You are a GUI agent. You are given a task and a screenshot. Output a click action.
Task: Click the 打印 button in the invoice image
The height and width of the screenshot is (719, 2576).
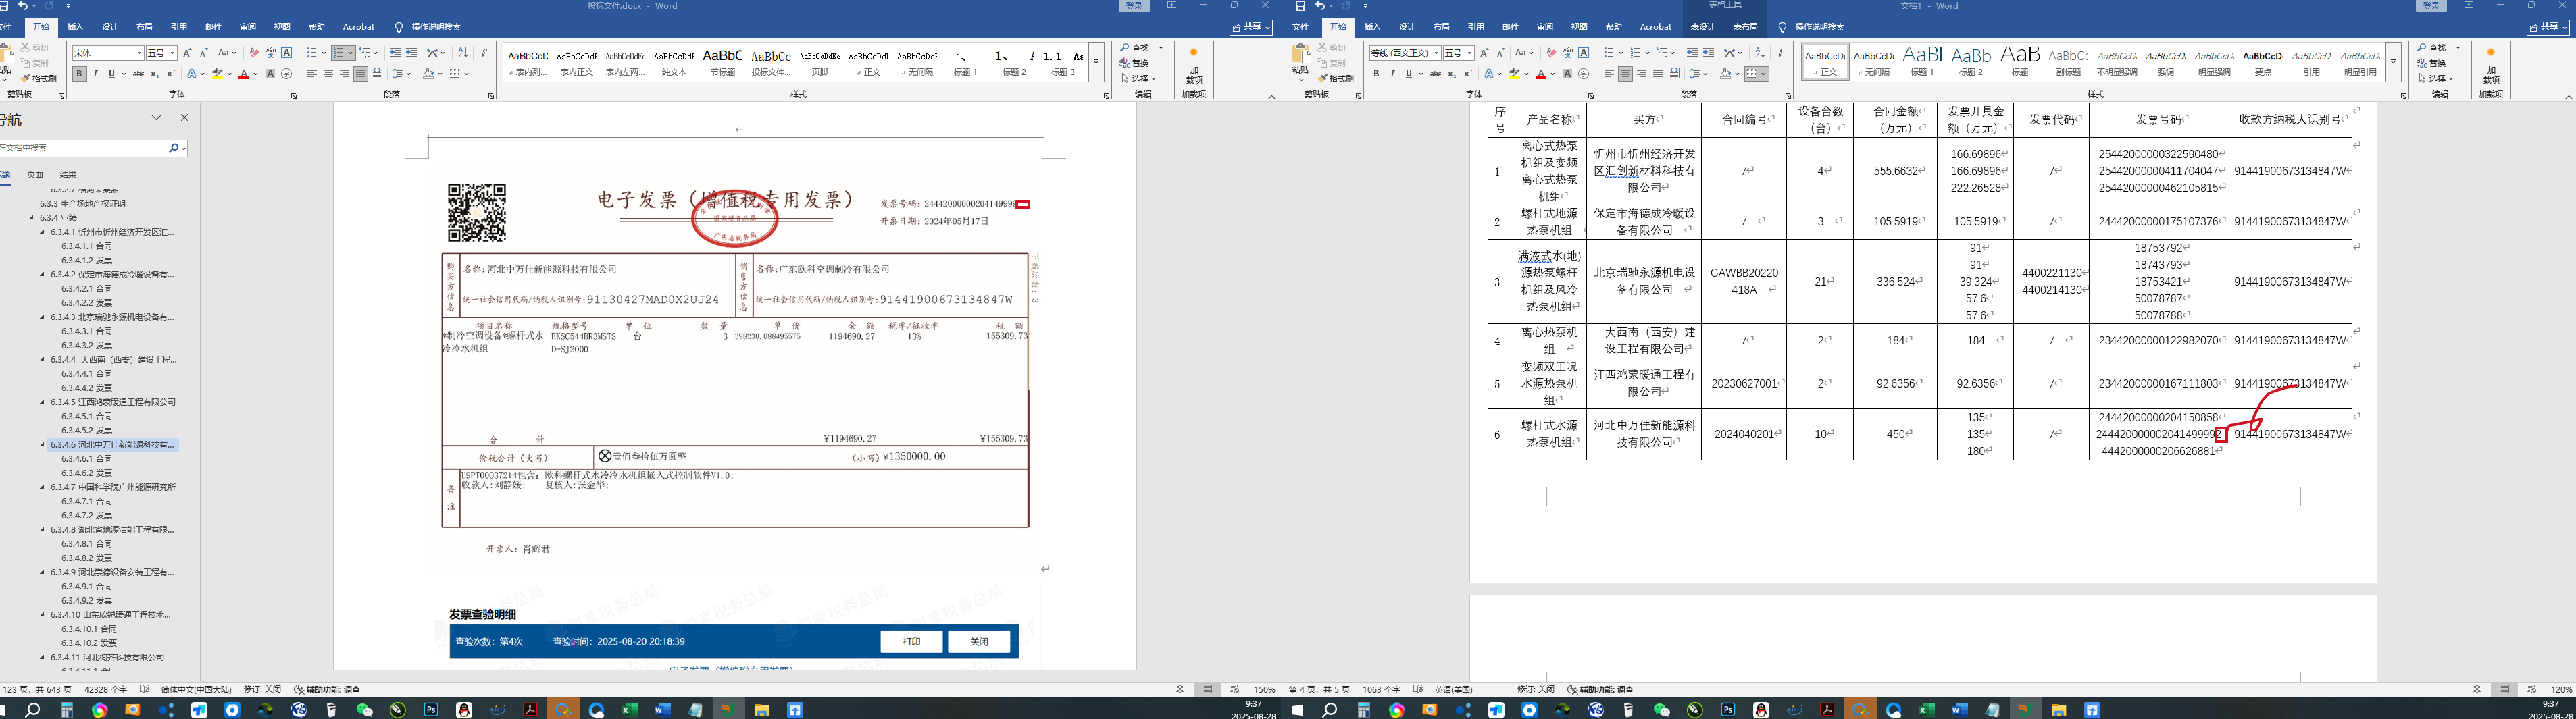point(911,642)
